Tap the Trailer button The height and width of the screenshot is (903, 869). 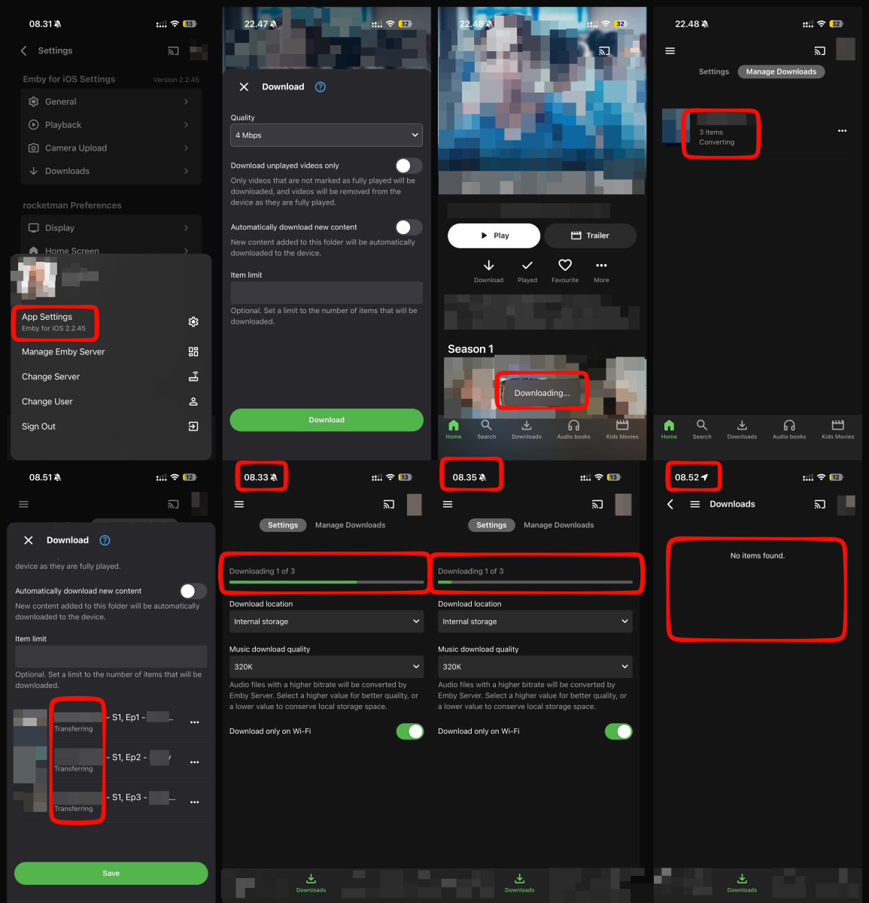(x=591, y=236)
